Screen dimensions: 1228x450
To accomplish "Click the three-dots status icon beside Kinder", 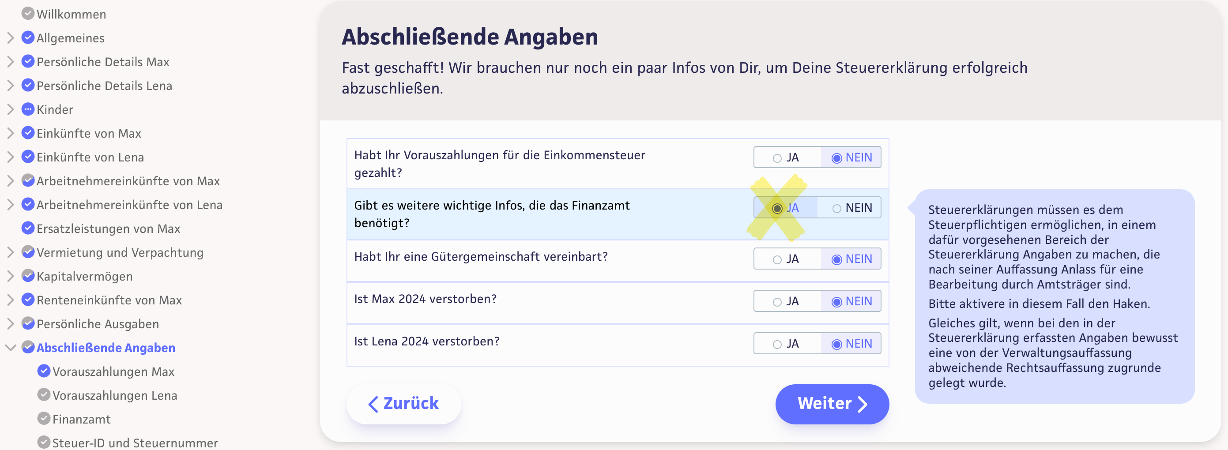I will pos(28,109).
